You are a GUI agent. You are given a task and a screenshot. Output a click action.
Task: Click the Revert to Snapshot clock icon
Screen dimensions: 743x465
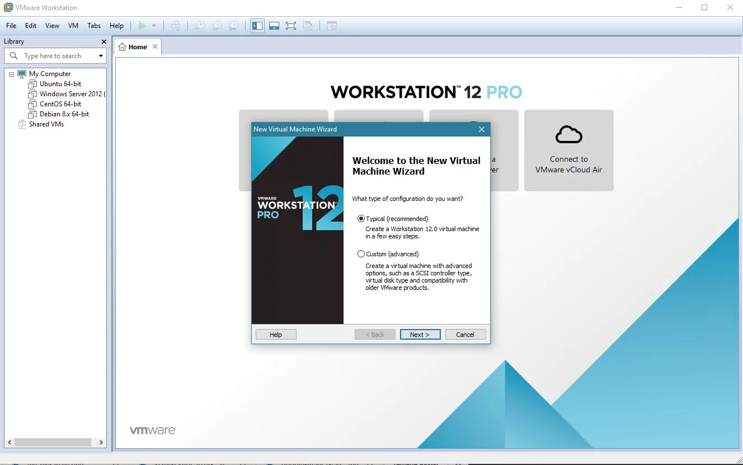pos(217,26)
